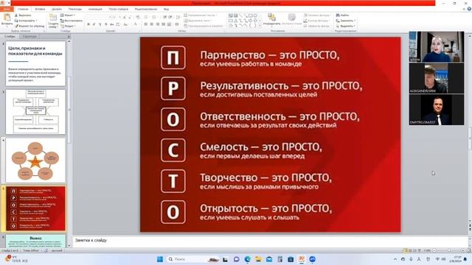
Task: Click the Смелость heading on slide
Action: pyautogui.click(x=261, y=147)
